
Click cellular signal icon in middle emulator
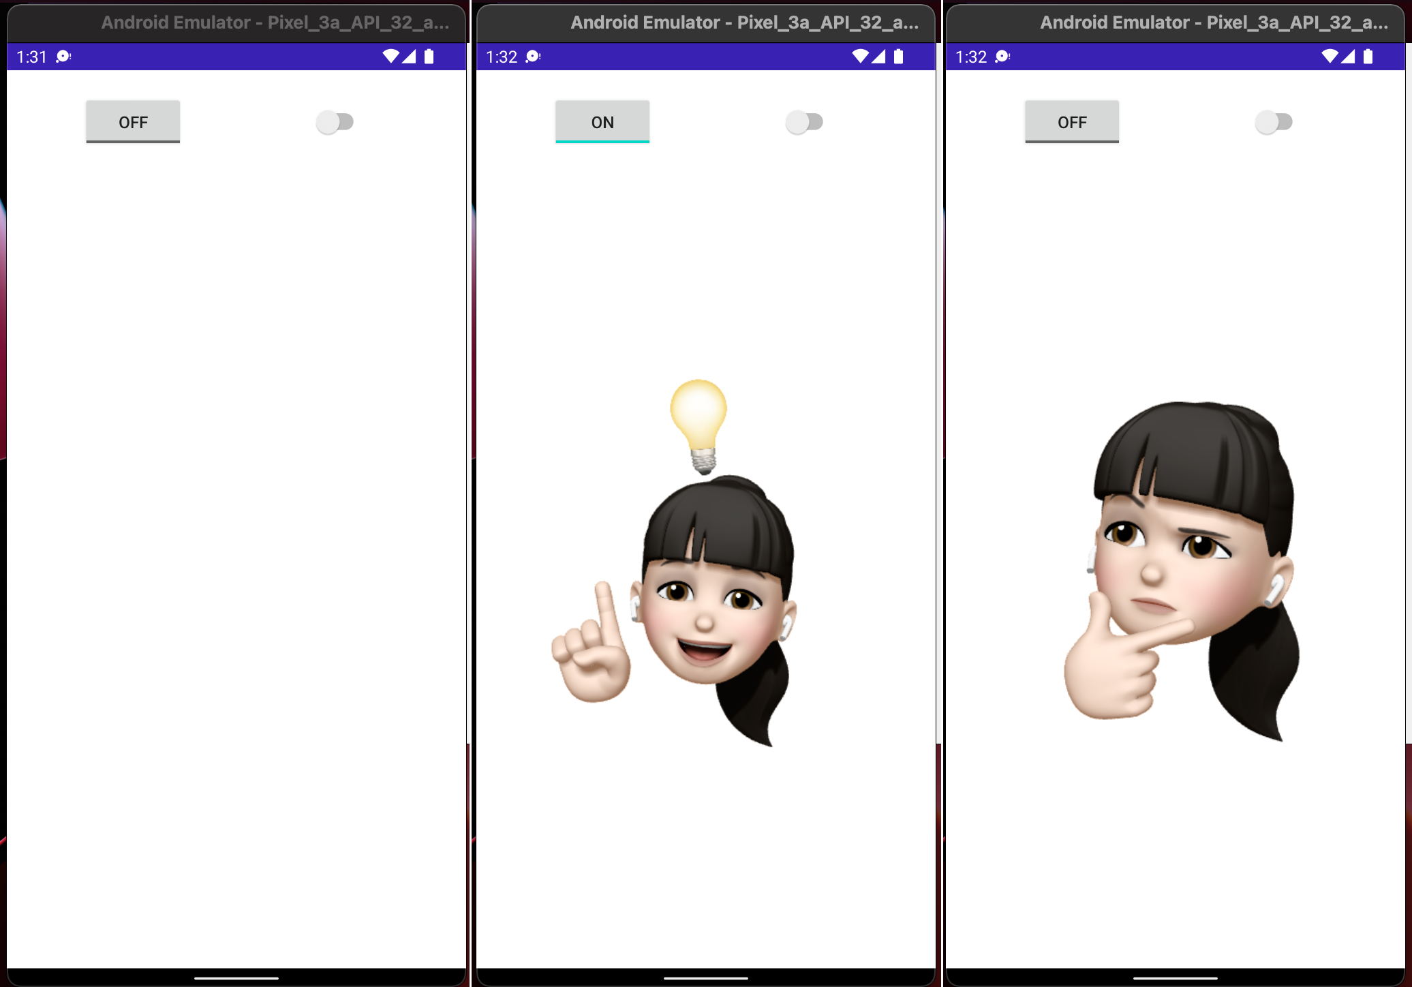(x=878, y=57)
